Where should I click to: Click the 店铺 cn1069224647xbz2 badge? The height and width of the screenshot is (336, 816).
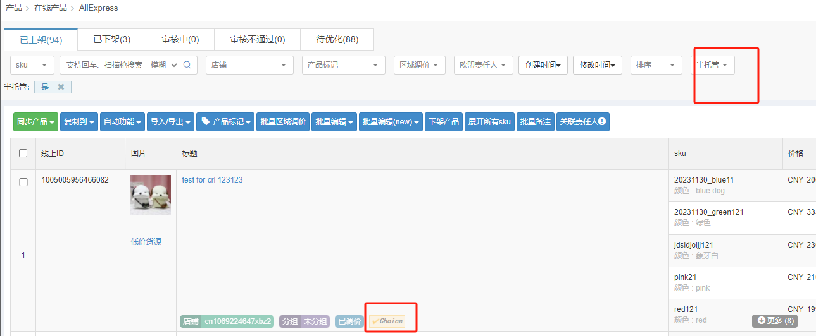click(227, 321)
